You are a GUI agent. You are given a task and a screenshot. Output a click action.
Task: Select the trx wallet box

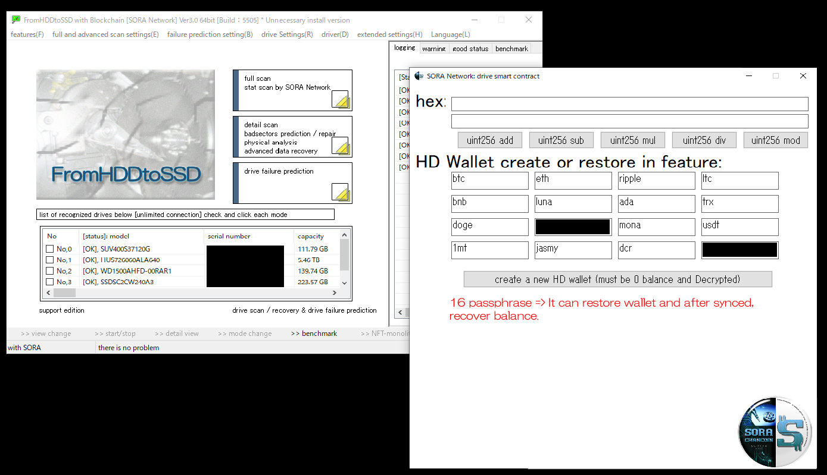740,204
